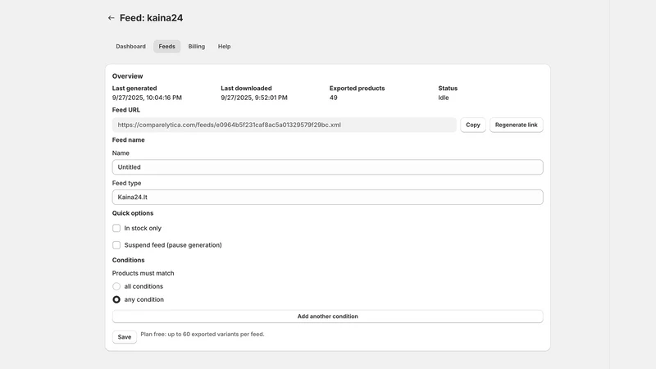Click the Overview heading

(127, 76)
